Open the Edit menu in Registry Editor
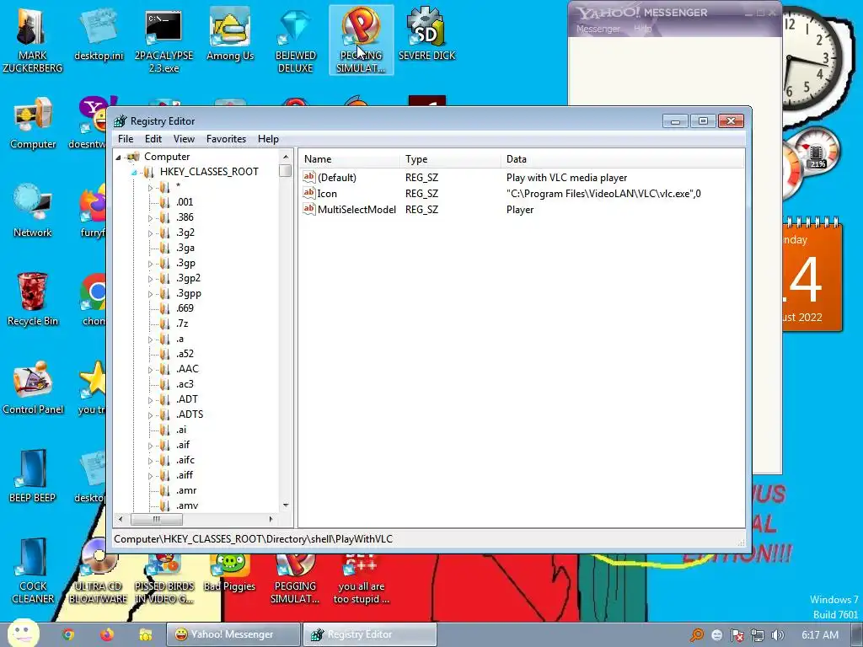This screenshot has width=863, height=647. point(153,139)
